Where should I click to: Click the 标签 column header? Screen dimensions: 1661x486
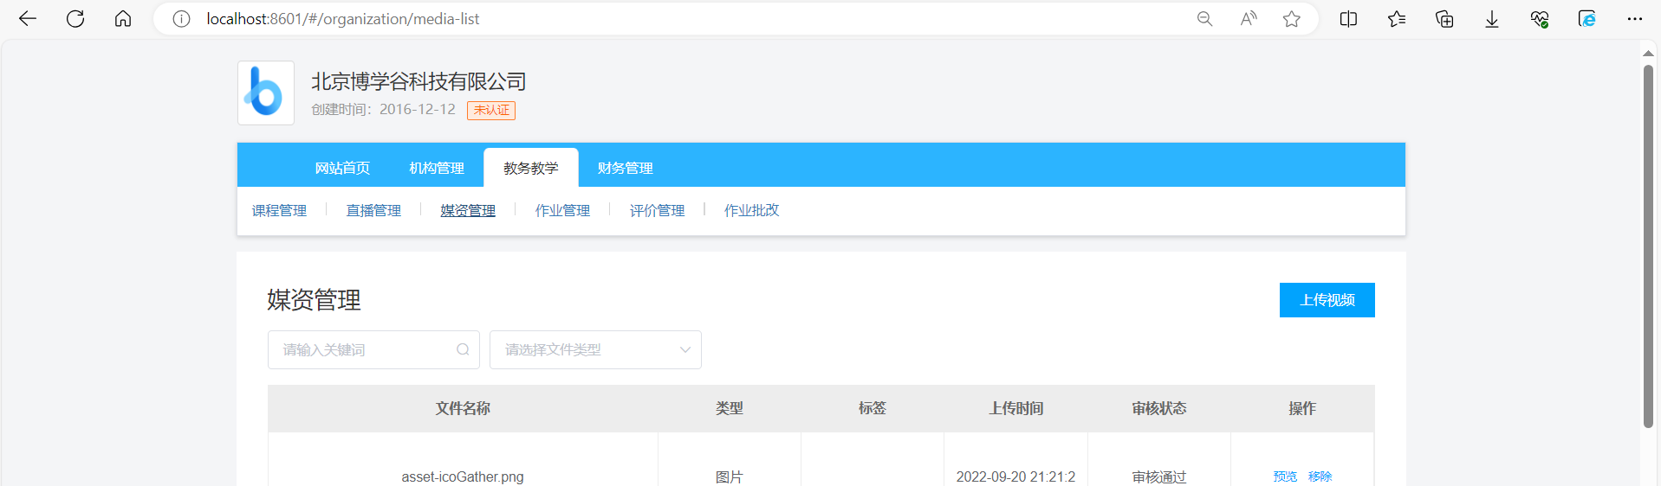tap(872, 408)
